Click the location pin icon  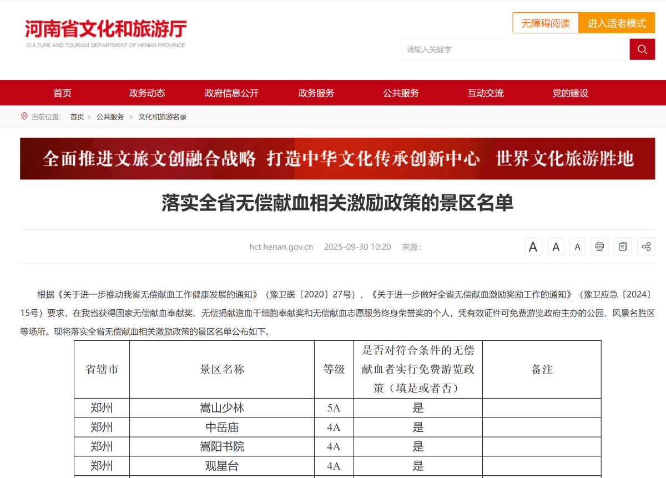click(24, 116)
